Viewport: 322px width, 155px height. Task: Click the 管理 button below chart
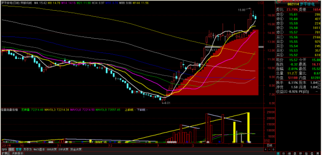19,149
